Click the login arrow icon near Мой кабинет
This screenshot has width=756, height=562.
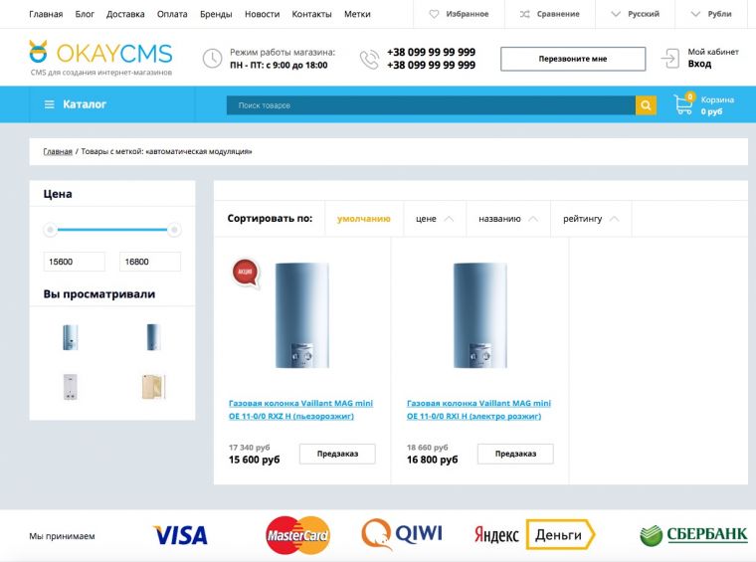[669, 59]
